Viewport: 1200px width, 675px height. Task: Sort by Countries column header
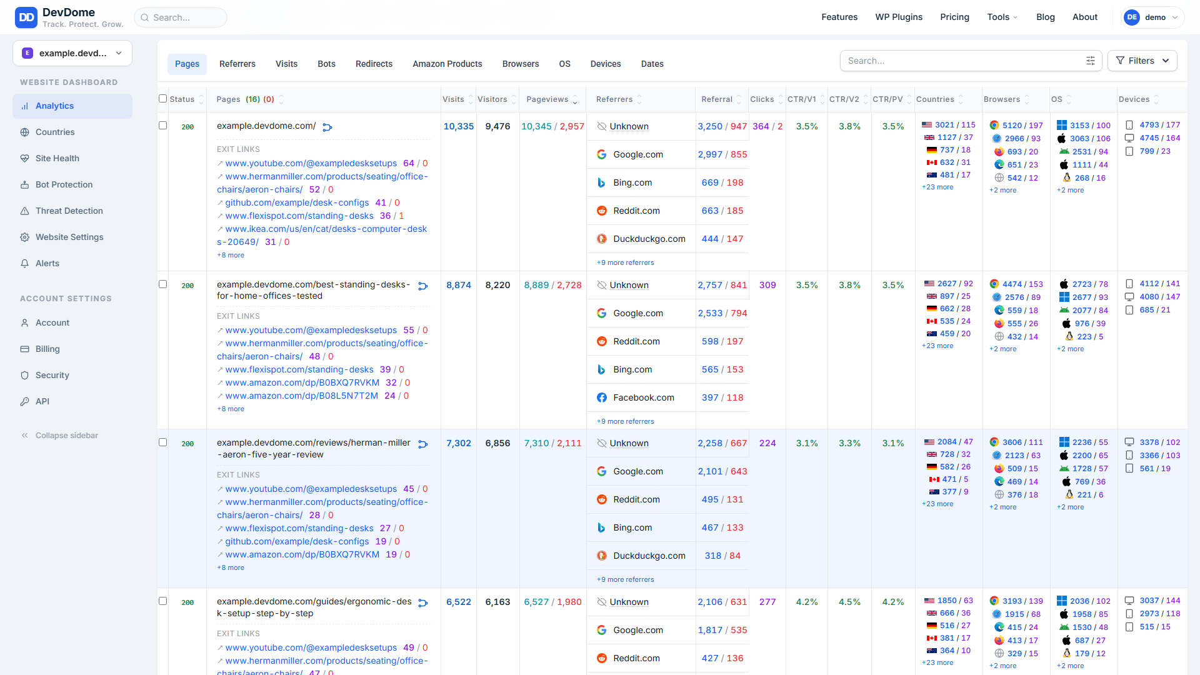coord(940,99)
